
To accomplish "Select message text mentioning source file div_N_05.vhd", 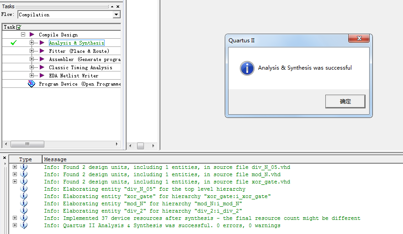I will [167, 167].
